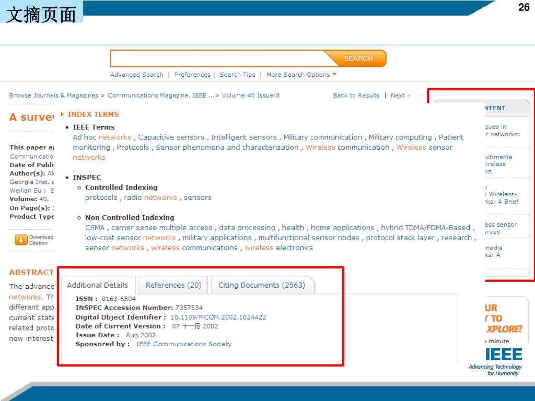Go to Browse Journals & Magazines breadcrumb
The image size is (535, 401).
click(x=54, y=96)
